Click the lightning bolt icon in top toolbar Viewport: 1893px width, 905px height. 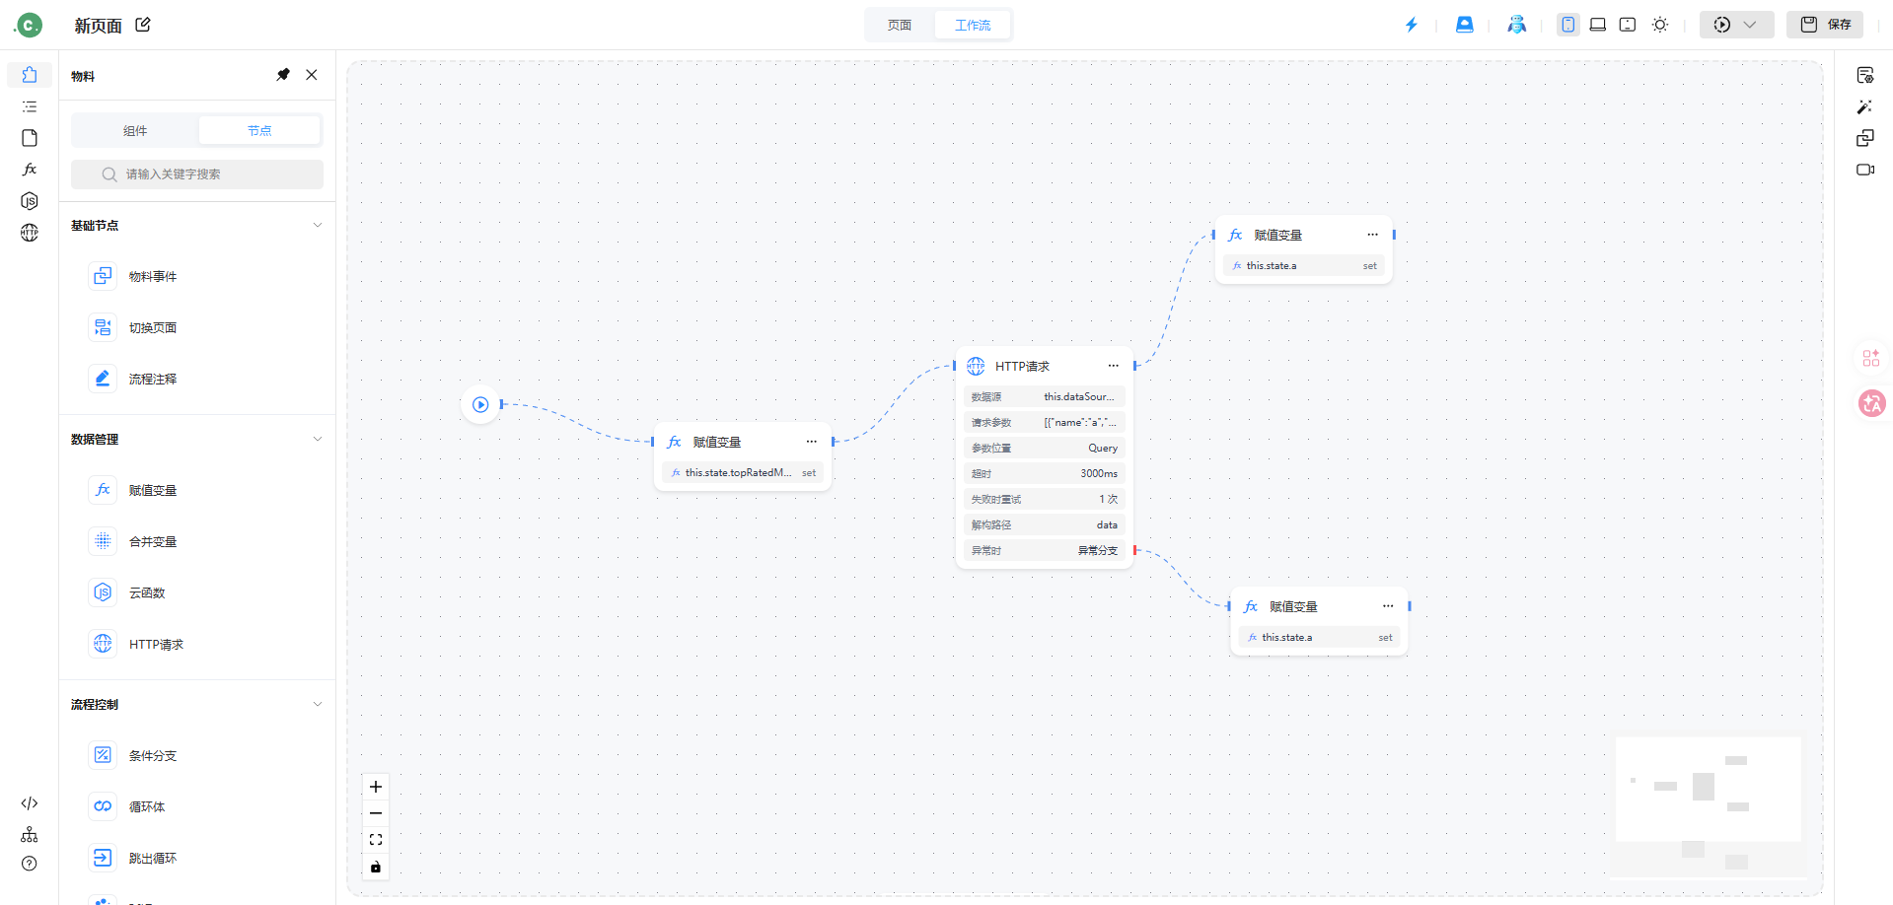[1411, 25]
